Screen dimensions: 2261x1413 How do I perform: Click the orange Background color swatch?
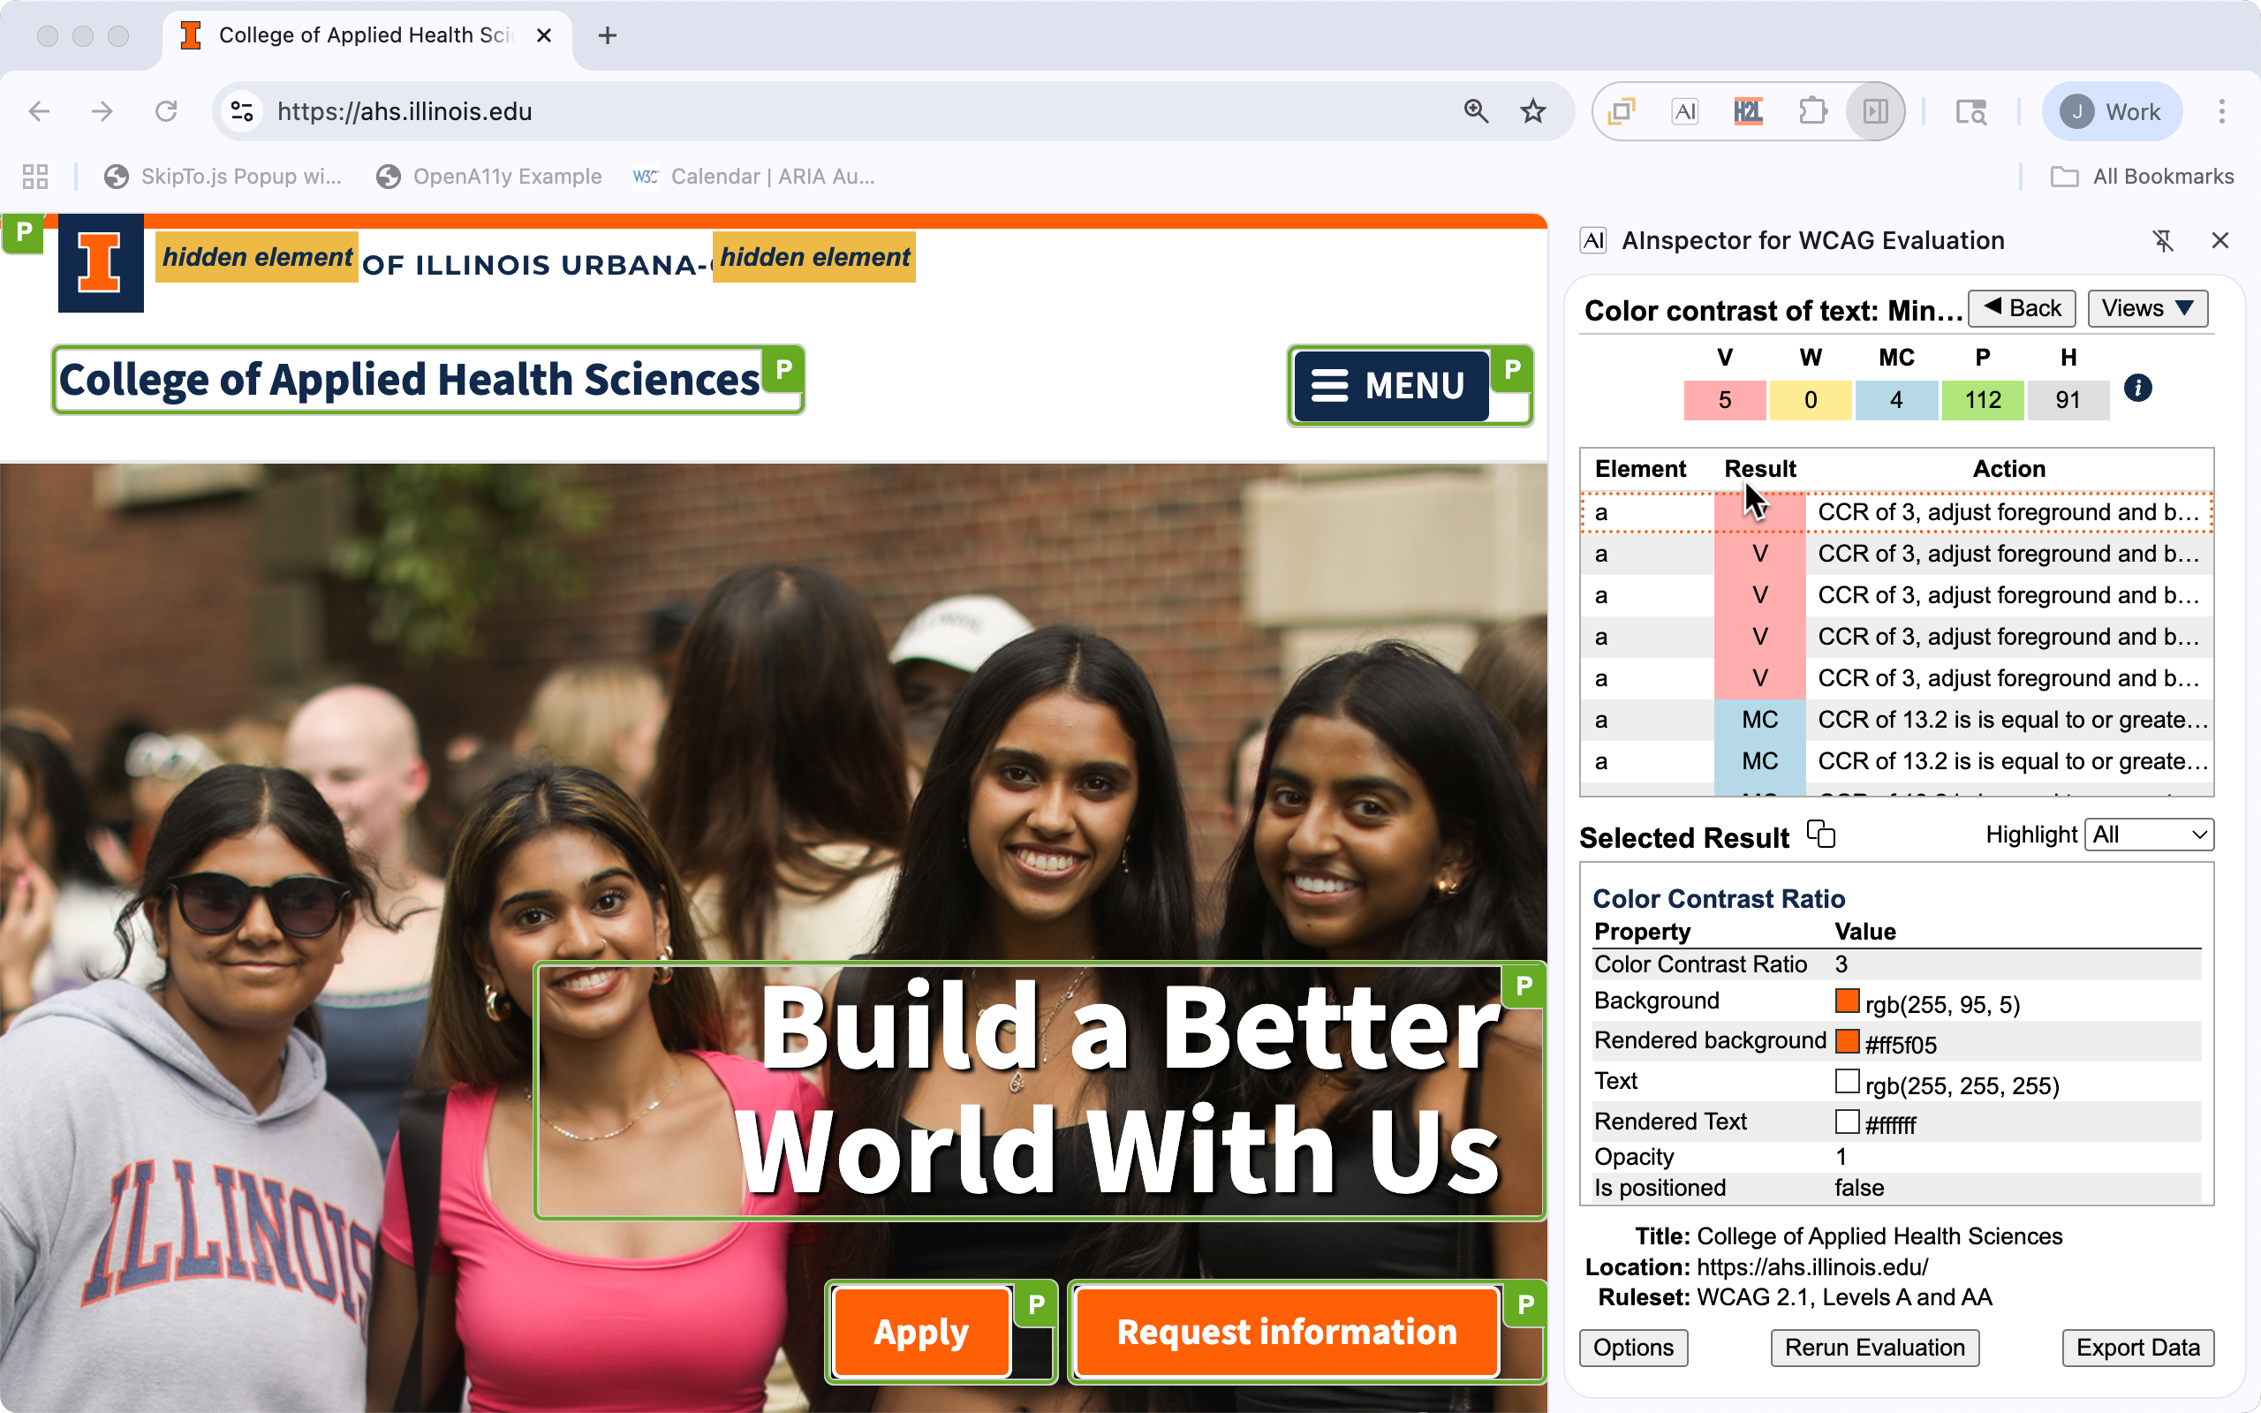coord(1846,1001)
